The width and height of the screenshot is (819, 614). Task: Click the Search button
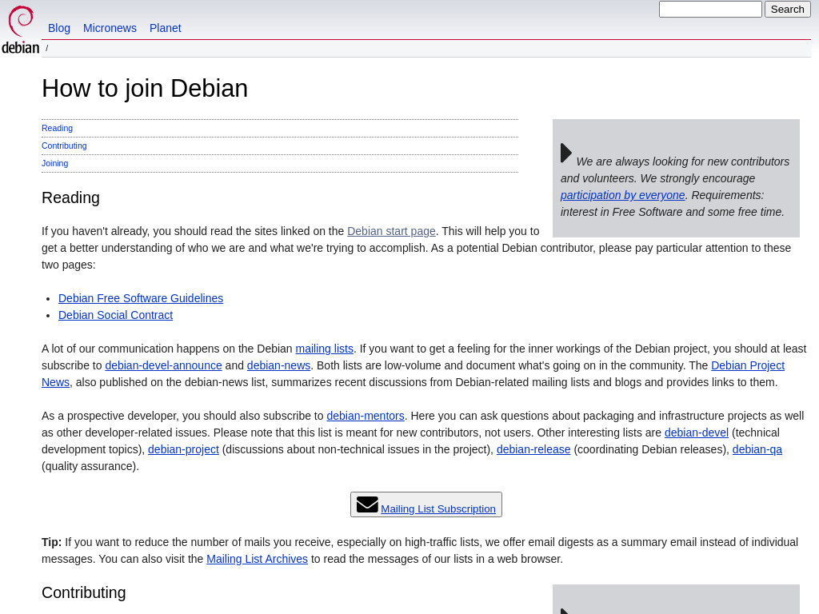787,10
